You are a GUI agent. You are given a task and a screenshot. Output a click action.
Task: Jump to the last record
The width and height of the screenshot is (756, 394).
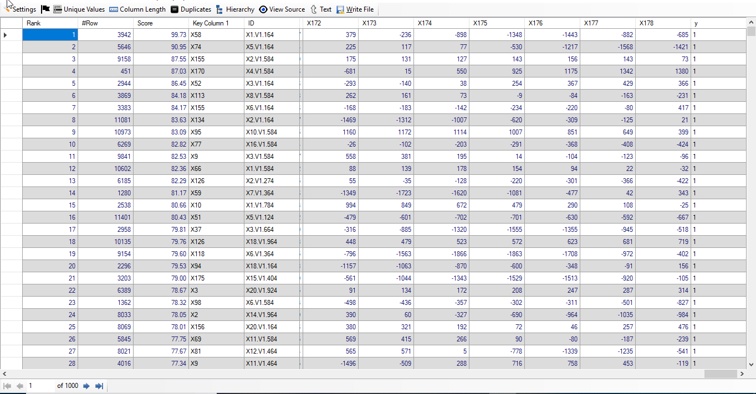[x=99, y=386]
